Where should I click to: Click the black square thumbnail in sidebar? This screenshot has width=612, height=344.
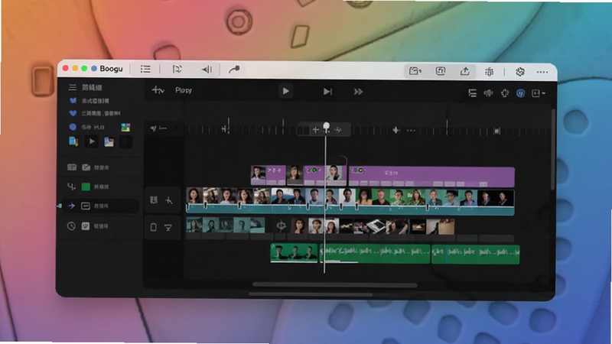(125, 141)
